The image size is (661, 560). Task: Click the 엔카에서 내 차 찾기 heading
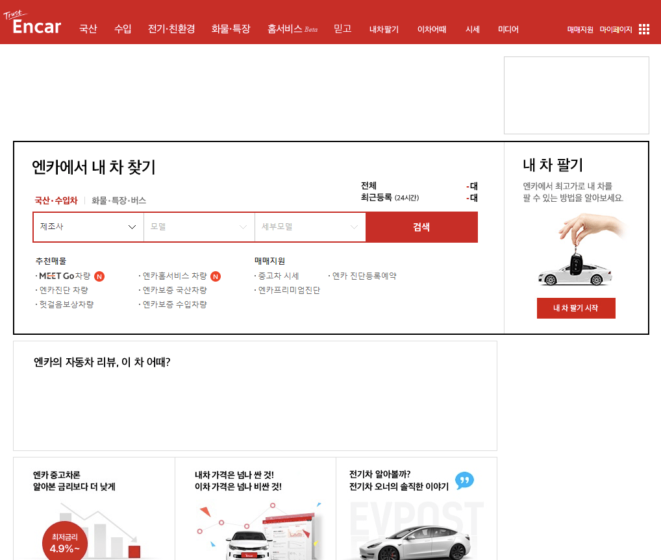pyautogui.click(x=94, y=167)
